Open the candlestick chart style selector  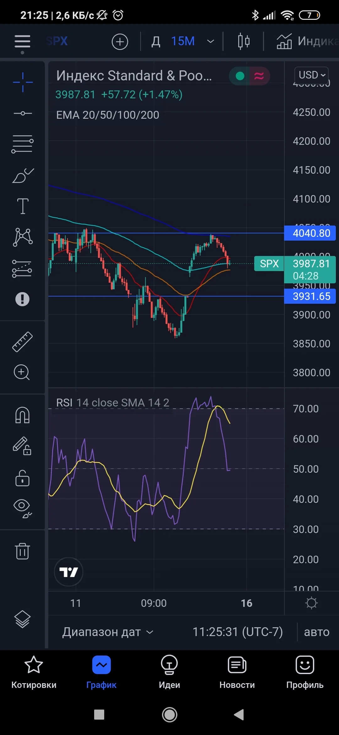tap(244, 41)
